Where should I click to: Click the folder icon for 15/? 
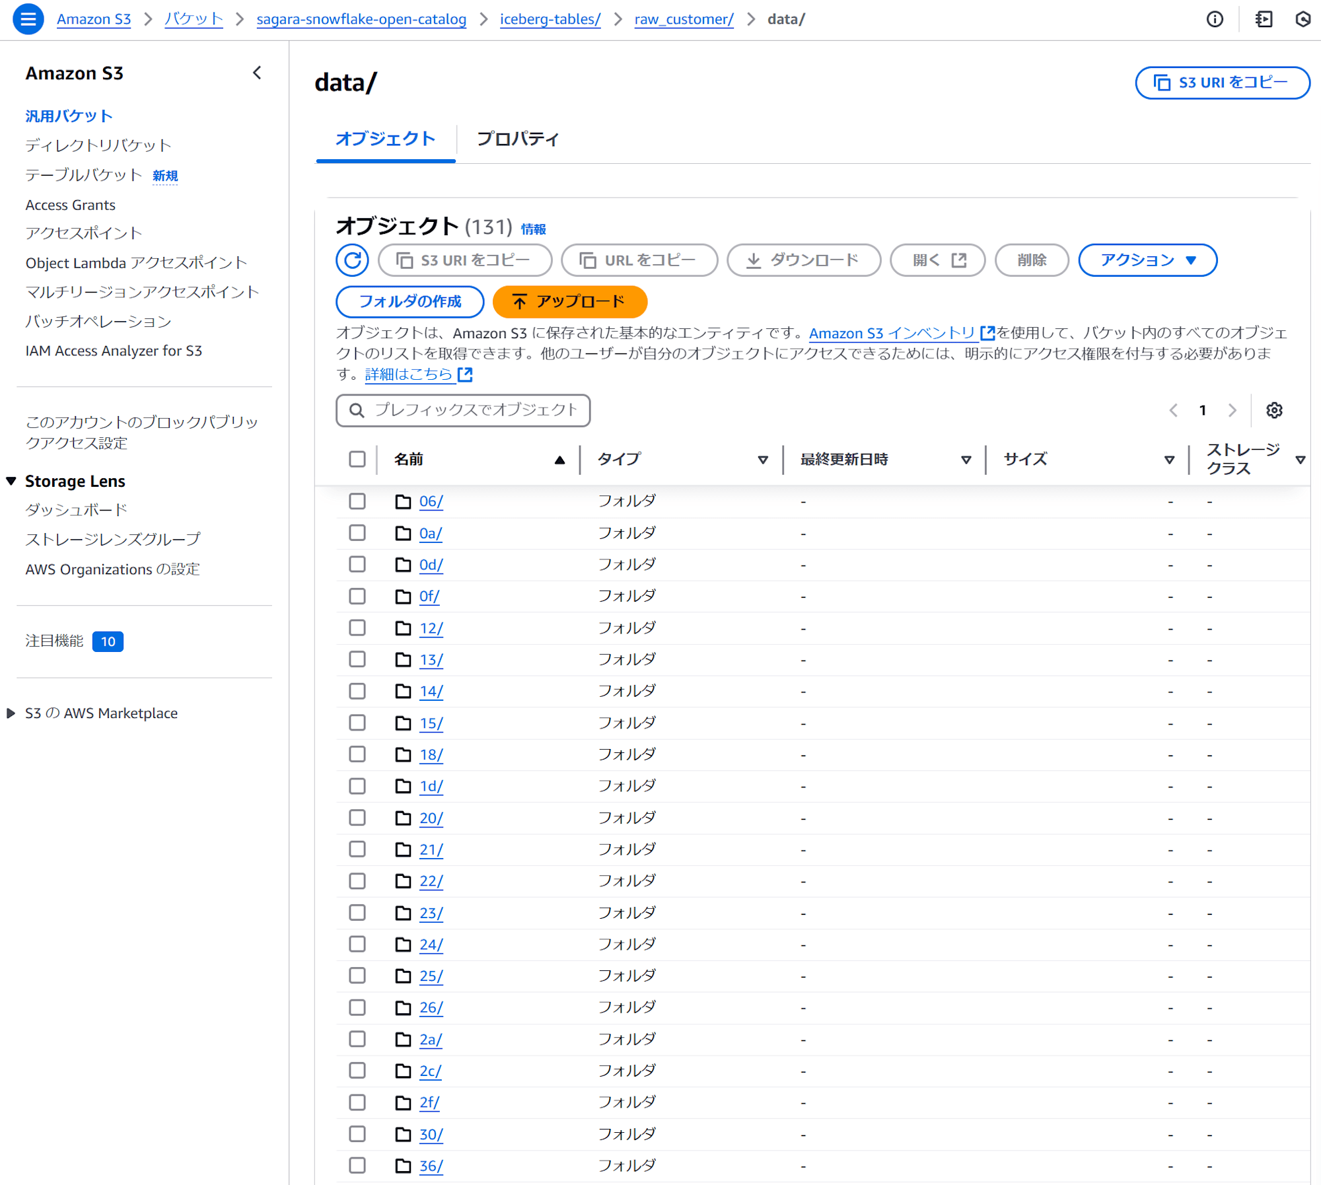point(403,723)
